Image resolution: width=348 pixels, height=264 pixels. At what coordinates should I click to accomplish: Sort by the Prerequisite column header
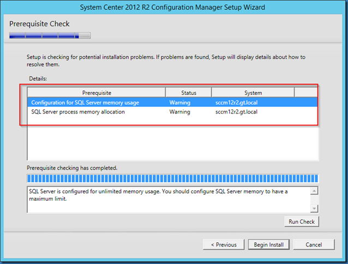pyautogui.click(x=97, y=93)
